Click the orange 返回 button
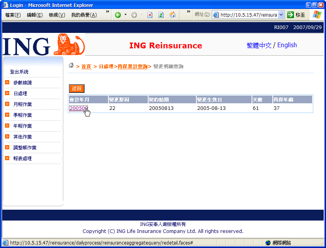Viewport: 326px width, 248px height. 76,89
